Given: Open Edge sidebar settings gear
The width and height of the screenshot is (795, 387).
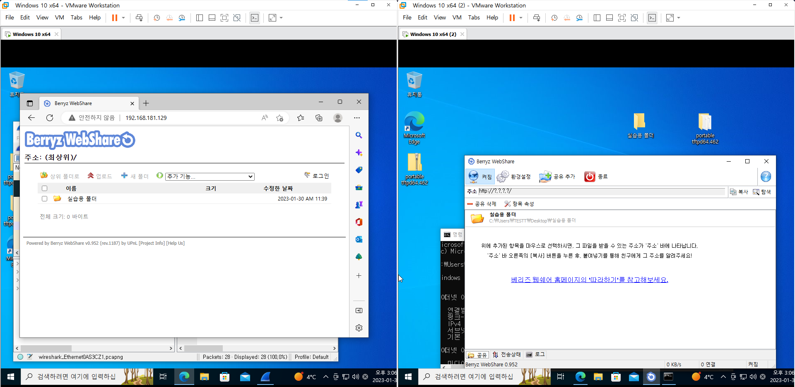Looking at the screenshot, I should pos(359,328).
